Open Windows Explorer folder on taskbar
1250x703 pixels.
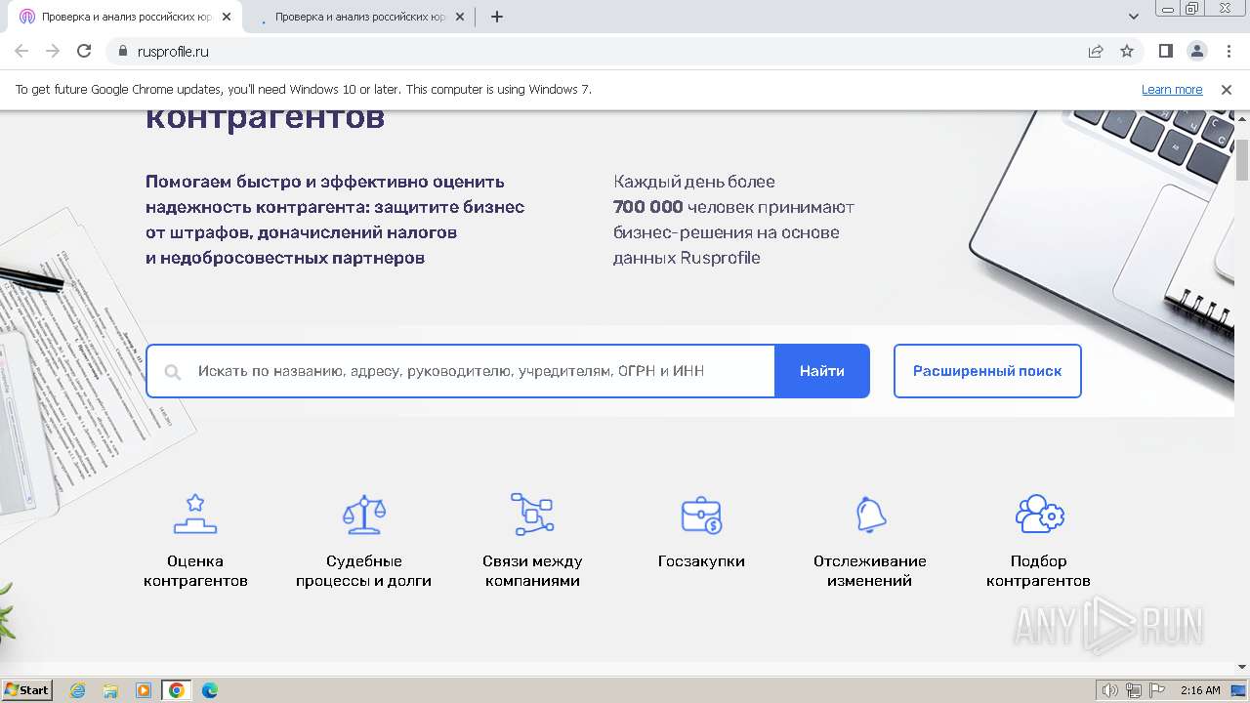110,690
